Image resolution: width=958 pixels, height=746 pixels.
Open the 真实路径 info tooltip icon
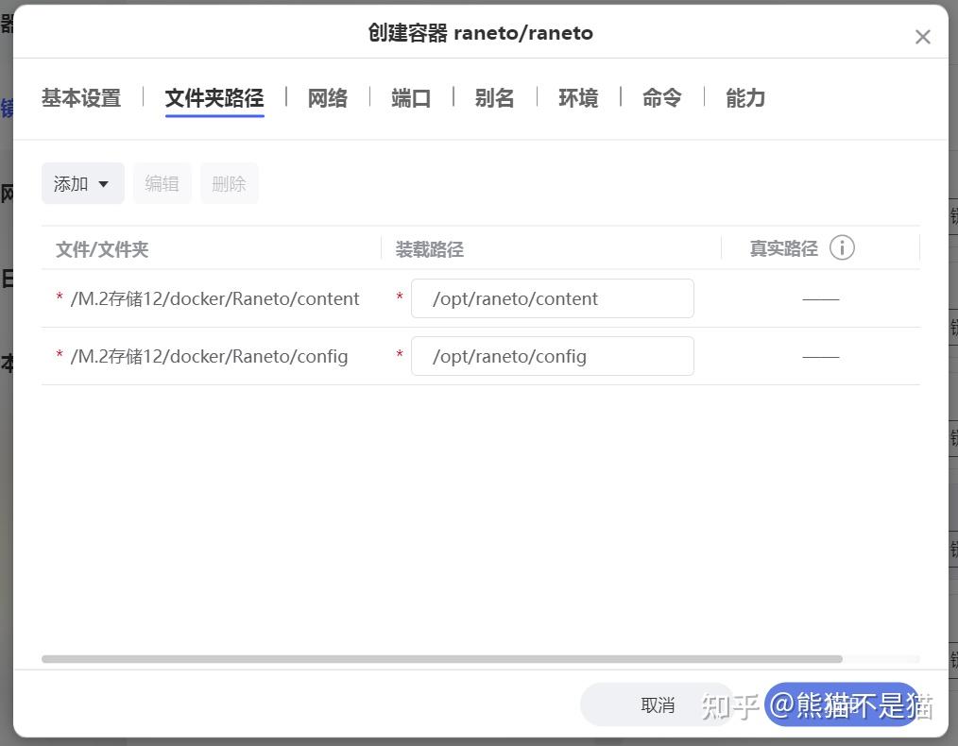tap(842, 247)
